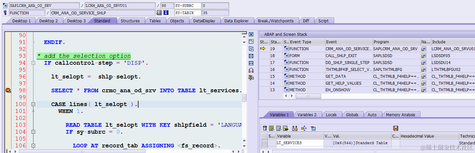Click the include icon in stack row 19
The height and width of the screenshot is (153, 475).
(x=424, y=49)
